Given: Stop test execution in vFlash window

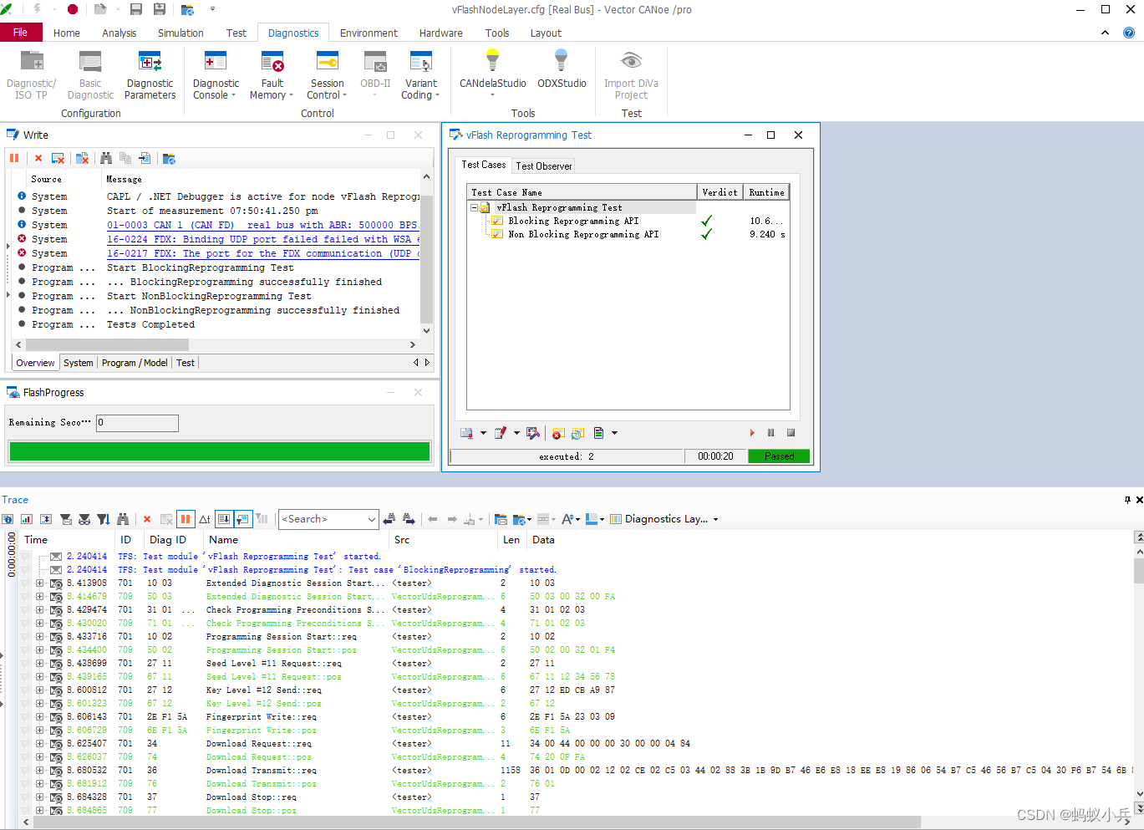Looking at the screenshot, I should 791,433.
